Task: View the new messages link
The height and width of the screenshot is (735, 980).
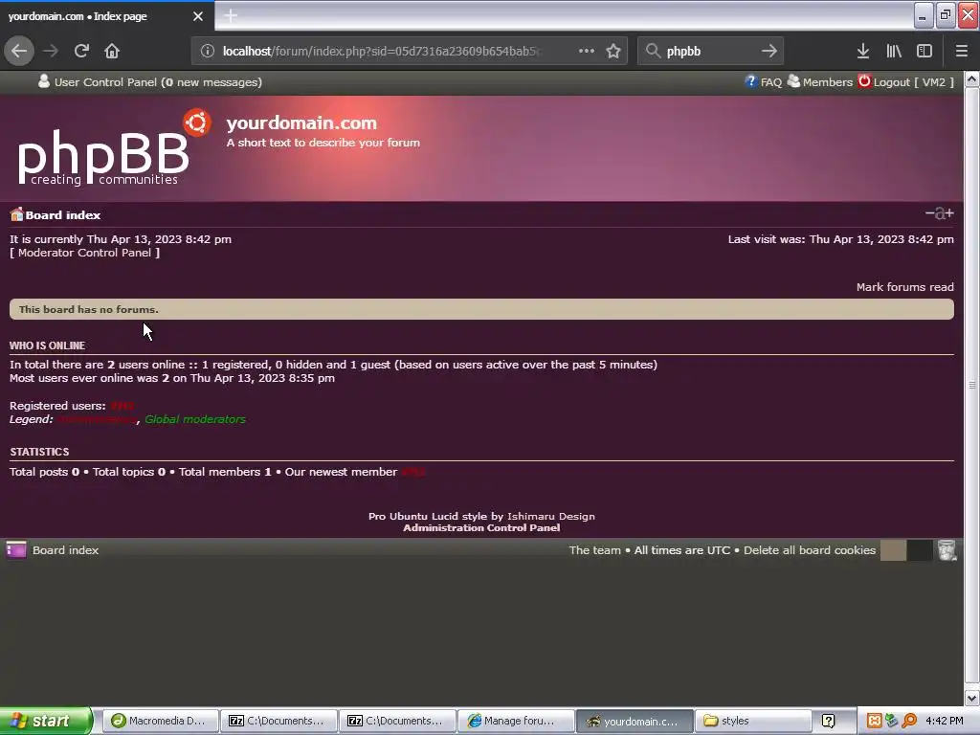Action: [x=212, y=82]
